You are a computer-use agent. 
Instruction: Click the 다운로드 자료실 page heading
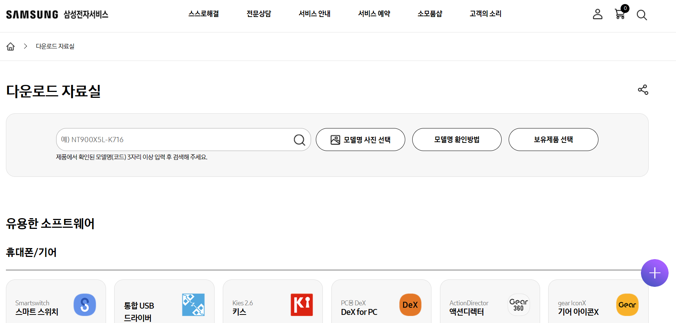pos(54,91)
